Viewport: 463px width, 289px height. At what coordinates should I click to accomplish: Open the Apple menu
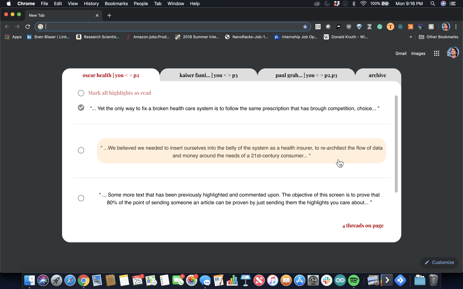9,4
